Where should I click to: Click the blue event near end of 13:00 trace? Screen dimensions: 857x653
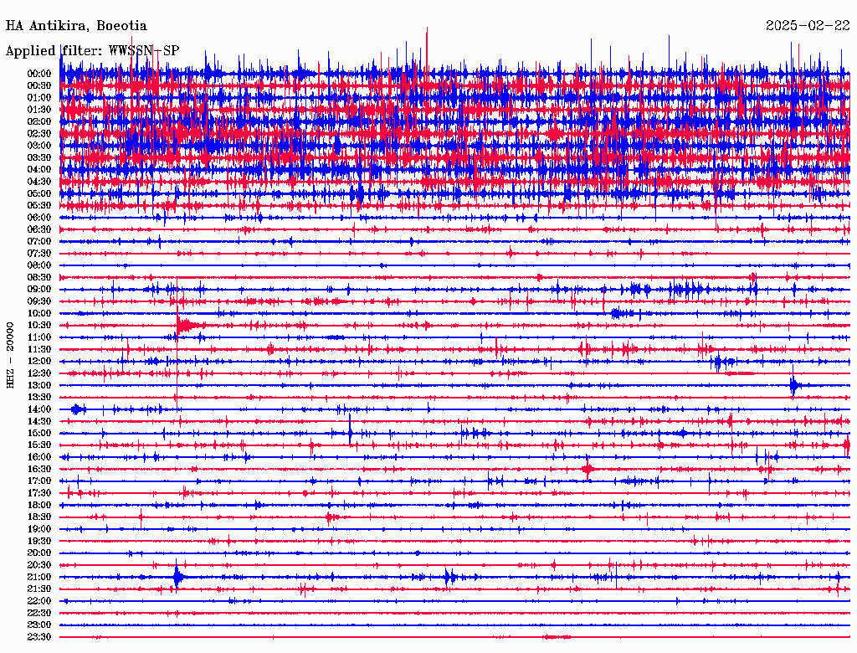[x=794, y=386]
